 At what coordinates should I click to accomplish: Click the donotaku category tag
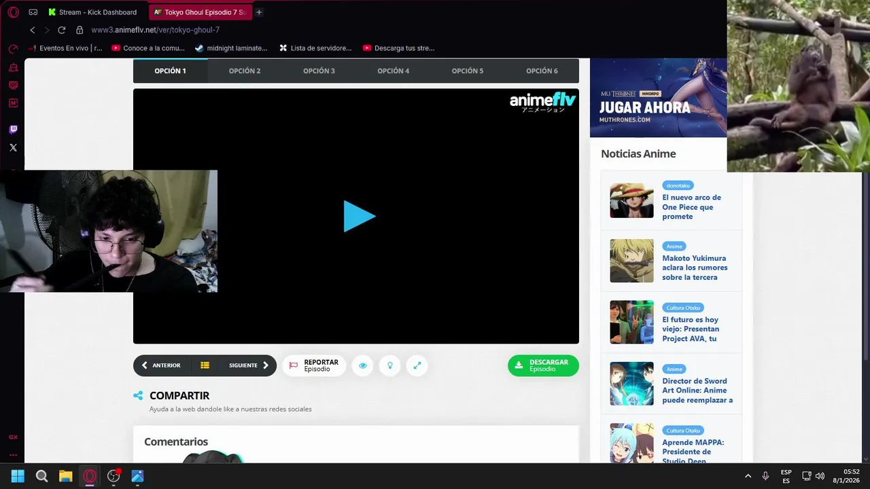tap(678, 185)
